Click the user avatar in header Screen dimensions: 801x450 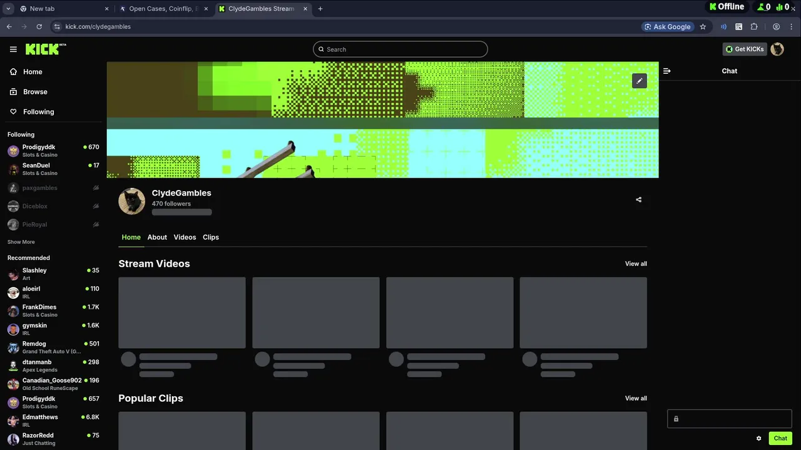pyautogui.click(x=777, y=49)
